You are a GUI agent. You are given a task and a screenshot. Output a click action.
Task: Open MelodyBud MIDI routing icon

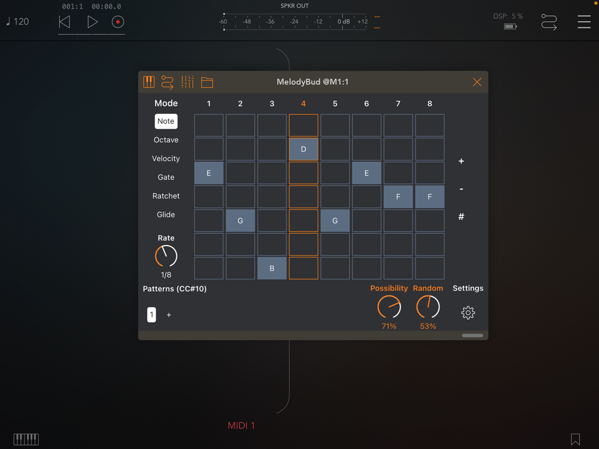(x=167, y=82)
